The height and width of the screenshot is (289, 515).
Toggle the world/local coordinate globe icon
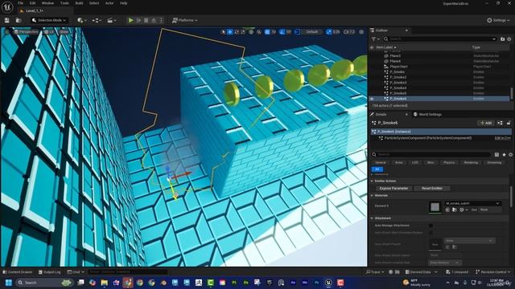251,32
